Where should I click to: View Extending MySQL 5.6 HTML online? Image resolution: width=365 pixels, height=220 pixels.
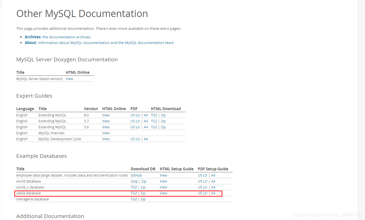pyautogui.click(x=106, y=127)
